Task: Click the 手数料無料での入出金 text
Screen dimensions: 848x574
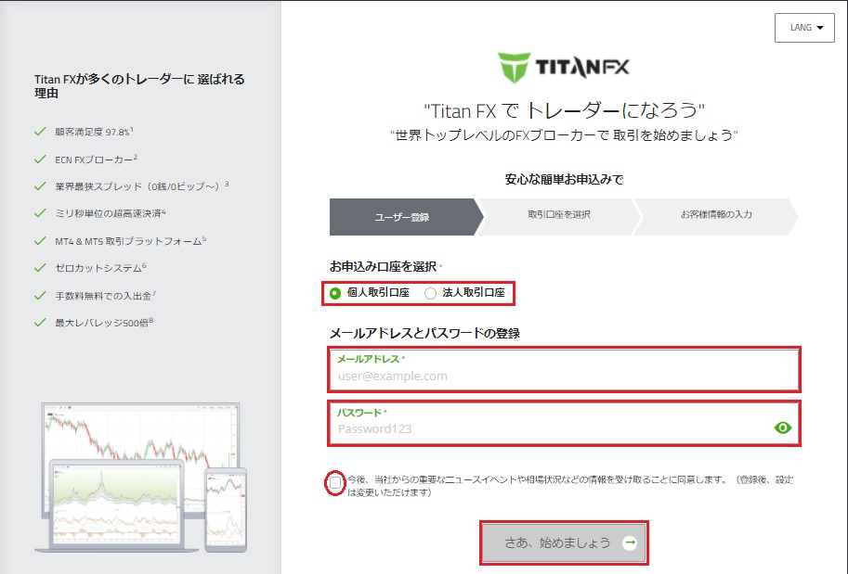Action: pos(104,296)
